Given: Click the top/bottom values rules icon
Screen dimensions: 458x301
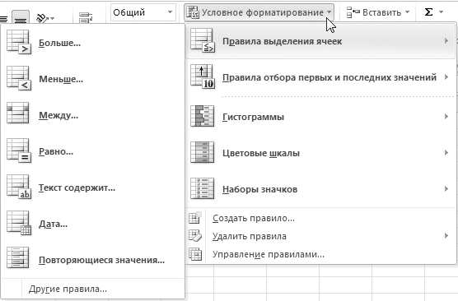Looking at the screenshot, I should click(203, 76).
